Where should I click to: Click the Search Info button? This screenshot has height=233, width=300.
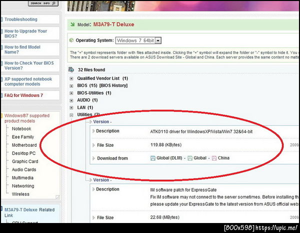(x=43, y=3)
